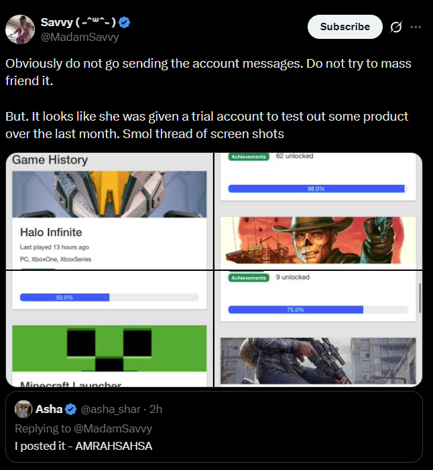Click the verified badge beside Savvy's name
Image resolution: width=433 pixels, height=470 pixels.
click(x=125, y=23)
